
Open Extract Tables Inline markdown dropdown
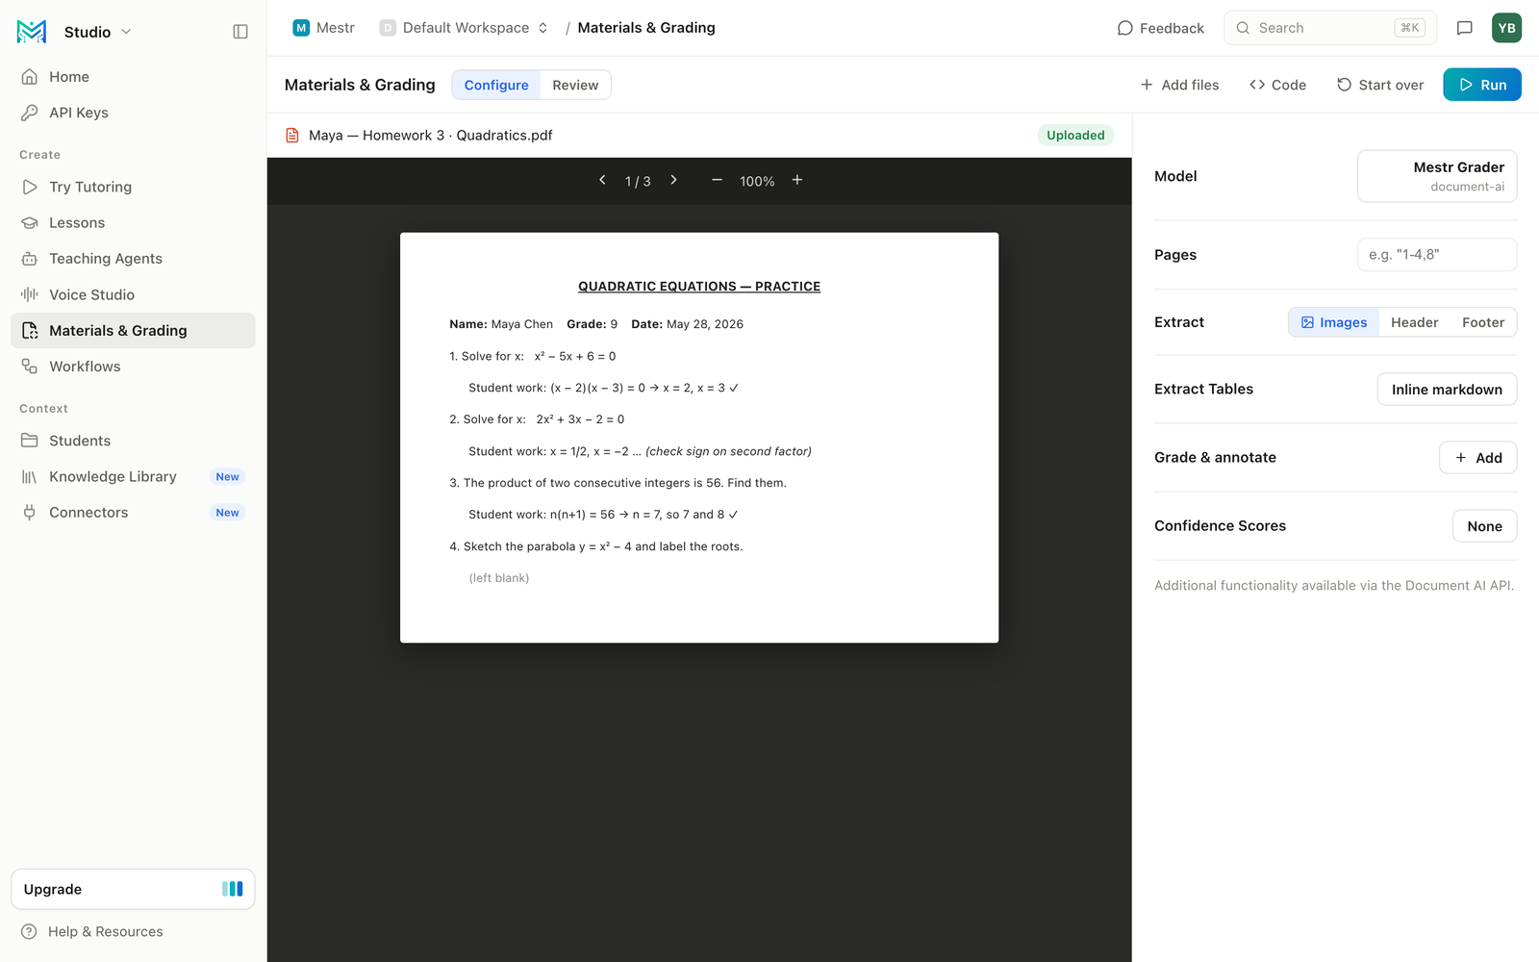pyautogui.click(x=1447, y=390)
